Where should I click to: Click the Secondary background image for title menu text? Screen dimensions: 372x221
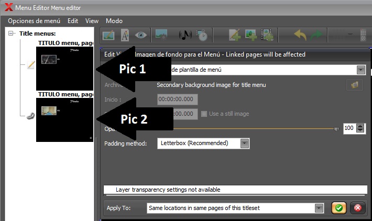(x=211, y=85)
